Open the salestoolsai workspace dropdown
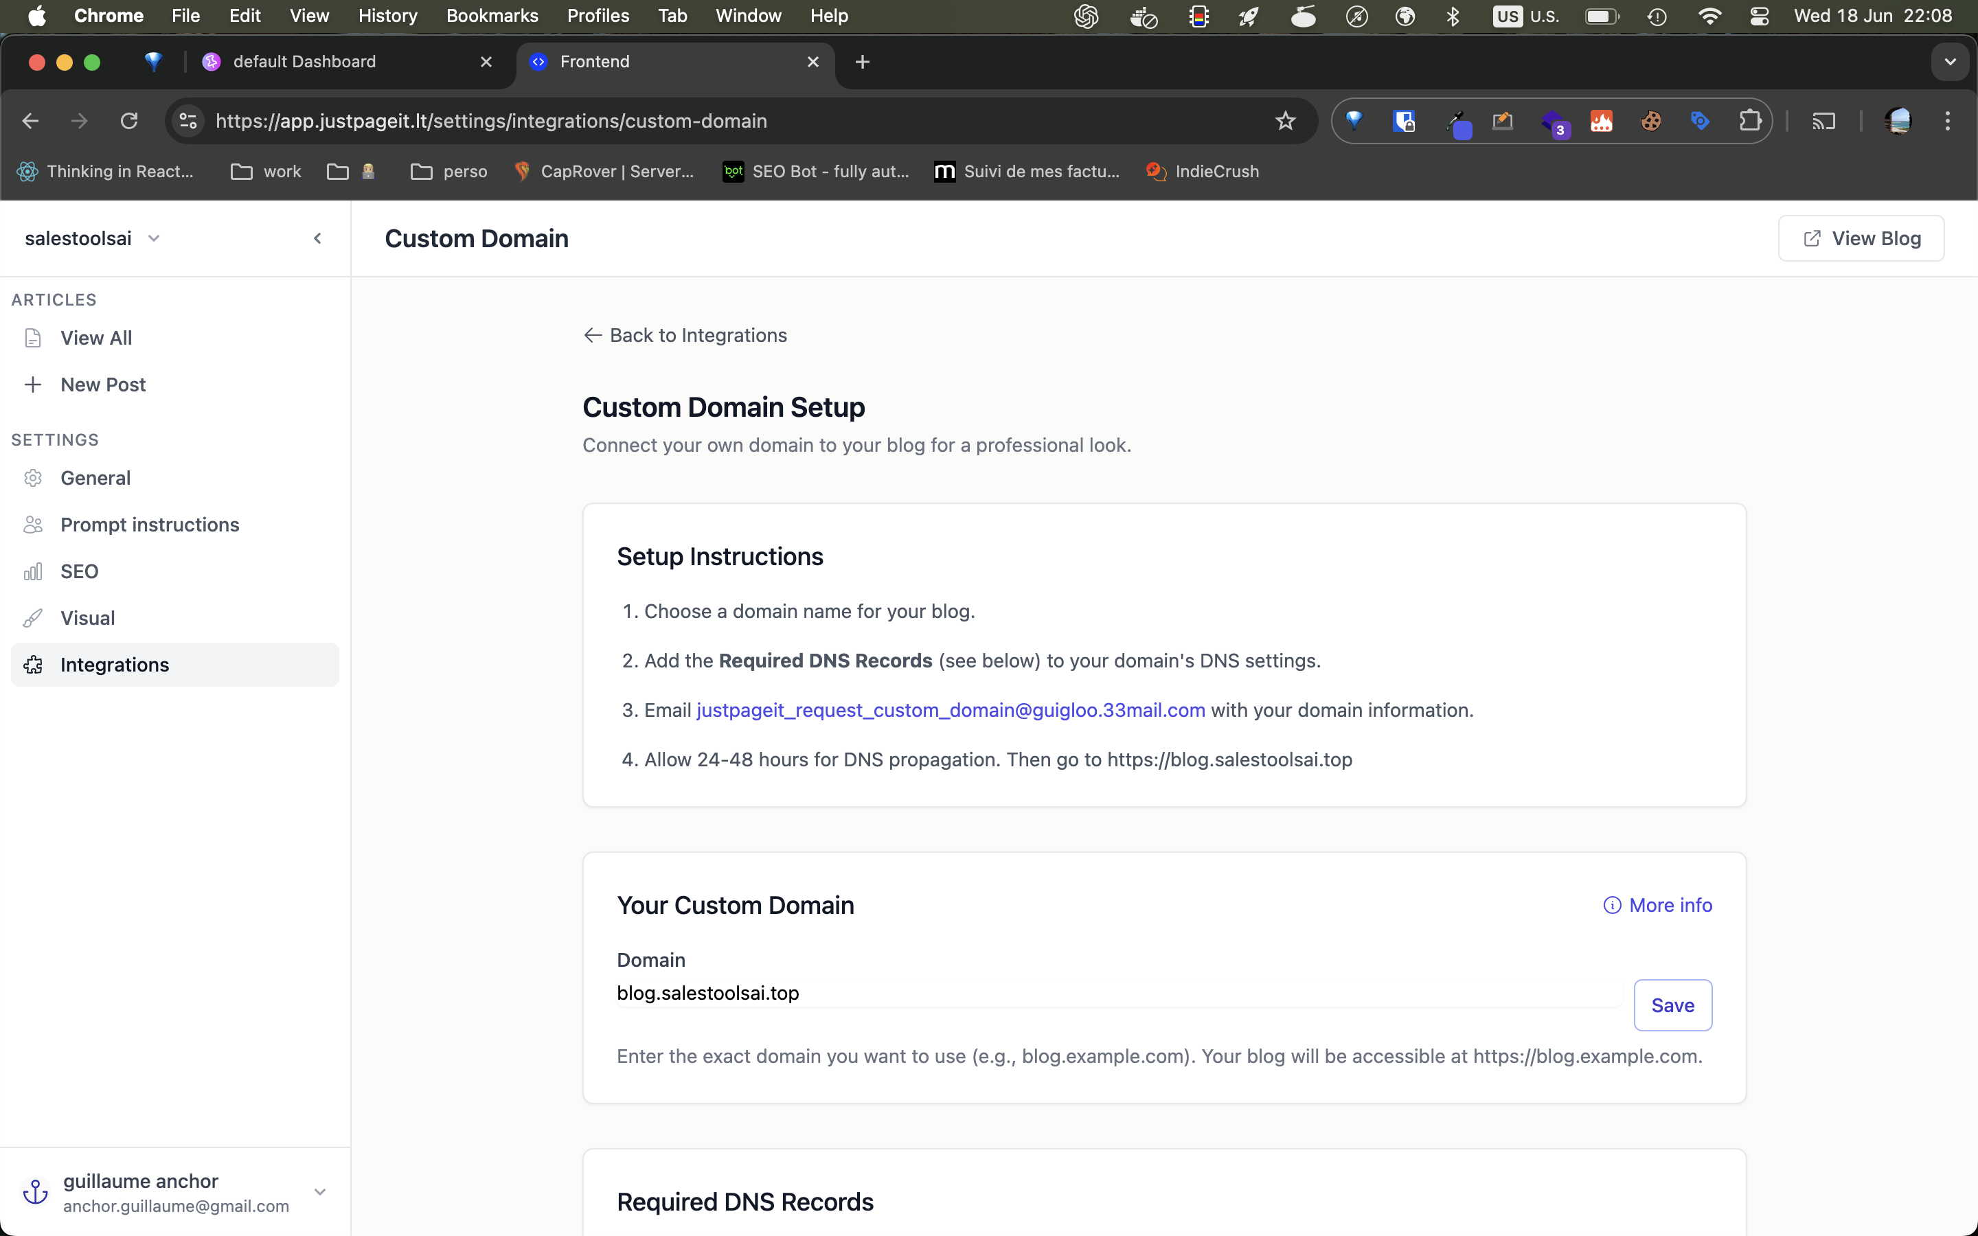 [92, 239]
